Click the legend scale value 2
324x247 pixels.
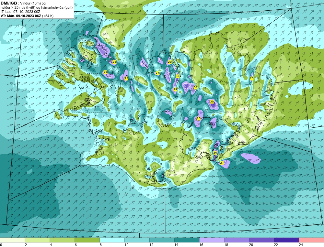[x=26, y=245]
